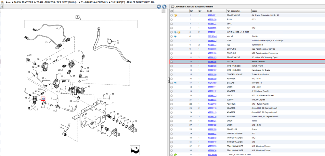Select the 'ADAPTER' 12mm - M16, 90 Degree Pushfit row
Image resolution: width=325 pixels, height=156 pixels.
coord(247,117)
